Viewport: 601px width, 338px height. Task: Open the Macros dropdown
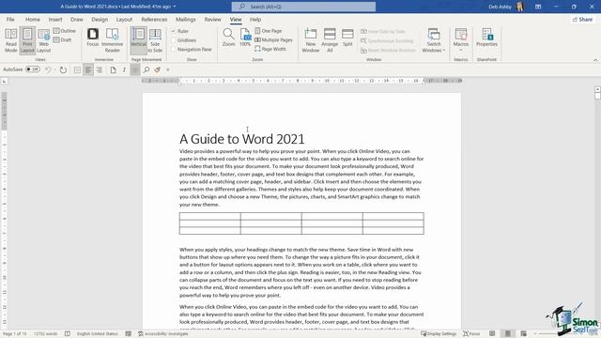click(461, 40)
